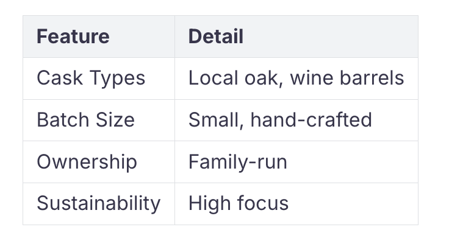Click the word High in Sustainability row

[209, 204]
